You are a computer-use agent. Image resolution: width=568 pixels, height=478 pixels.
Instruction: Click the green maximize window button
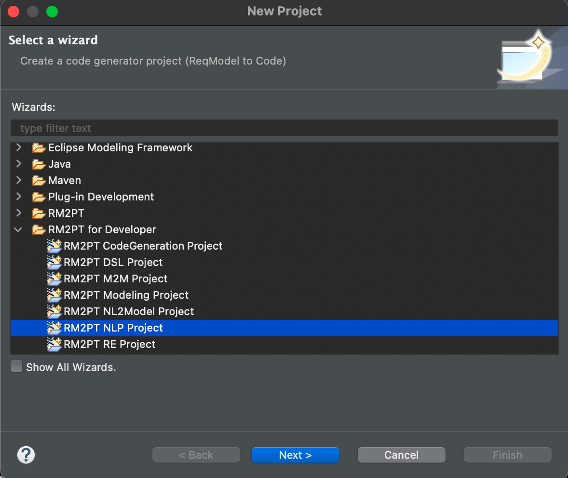point(52,12)
